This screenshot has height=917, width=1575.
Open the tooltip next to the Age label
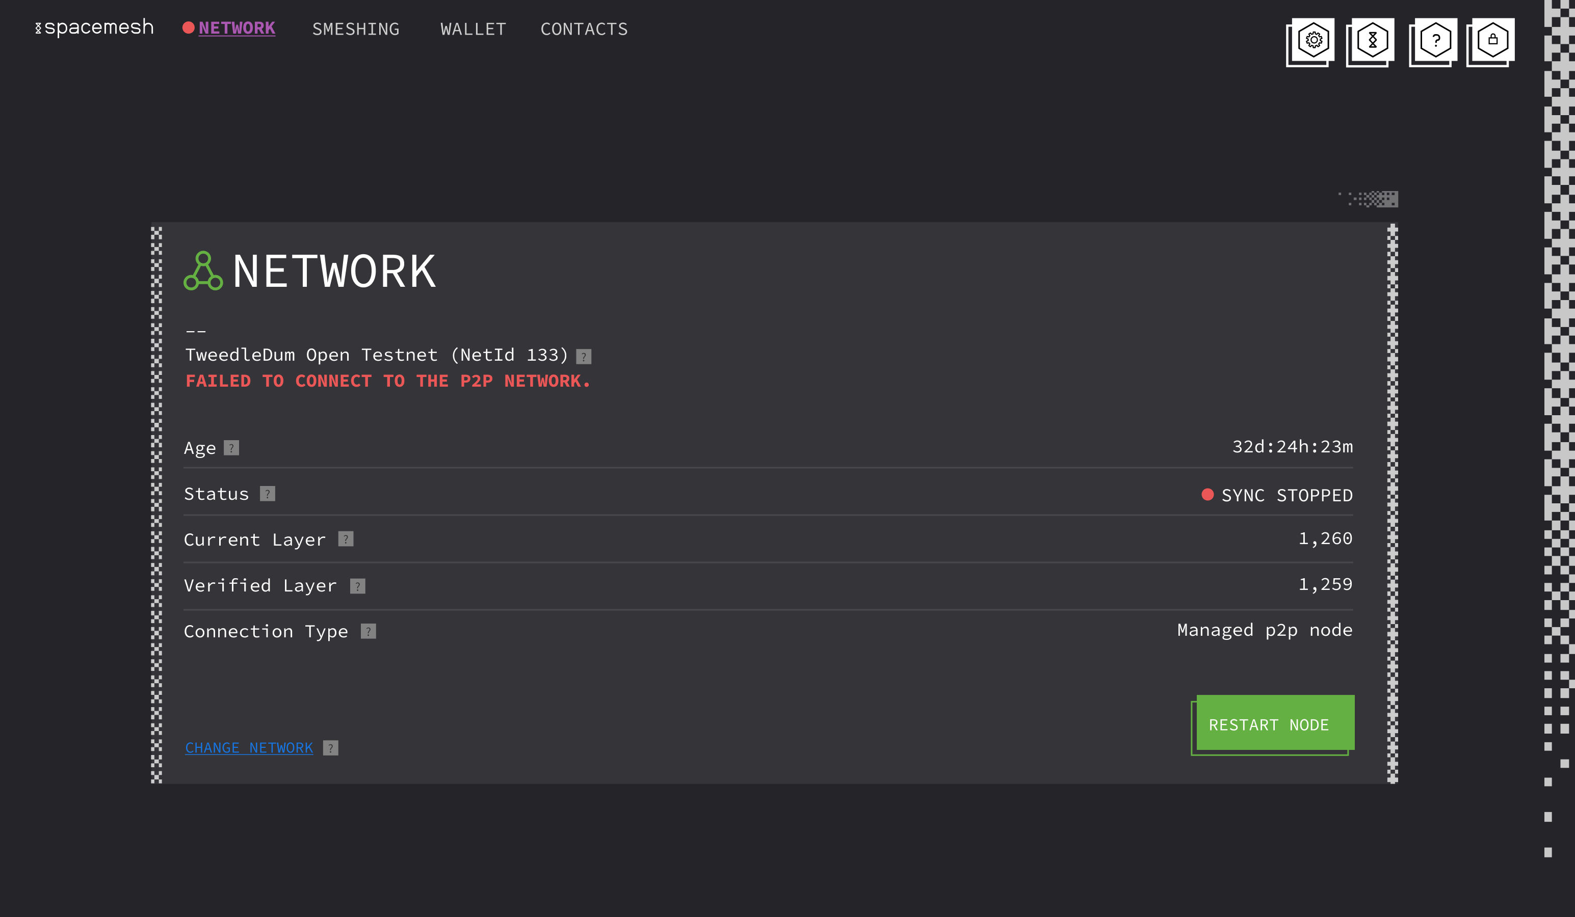tap(232, 448)
